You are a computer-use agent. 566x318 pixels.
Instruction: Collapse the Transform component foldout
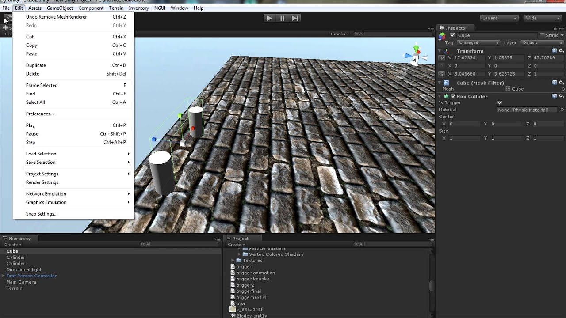pos(440,51)
